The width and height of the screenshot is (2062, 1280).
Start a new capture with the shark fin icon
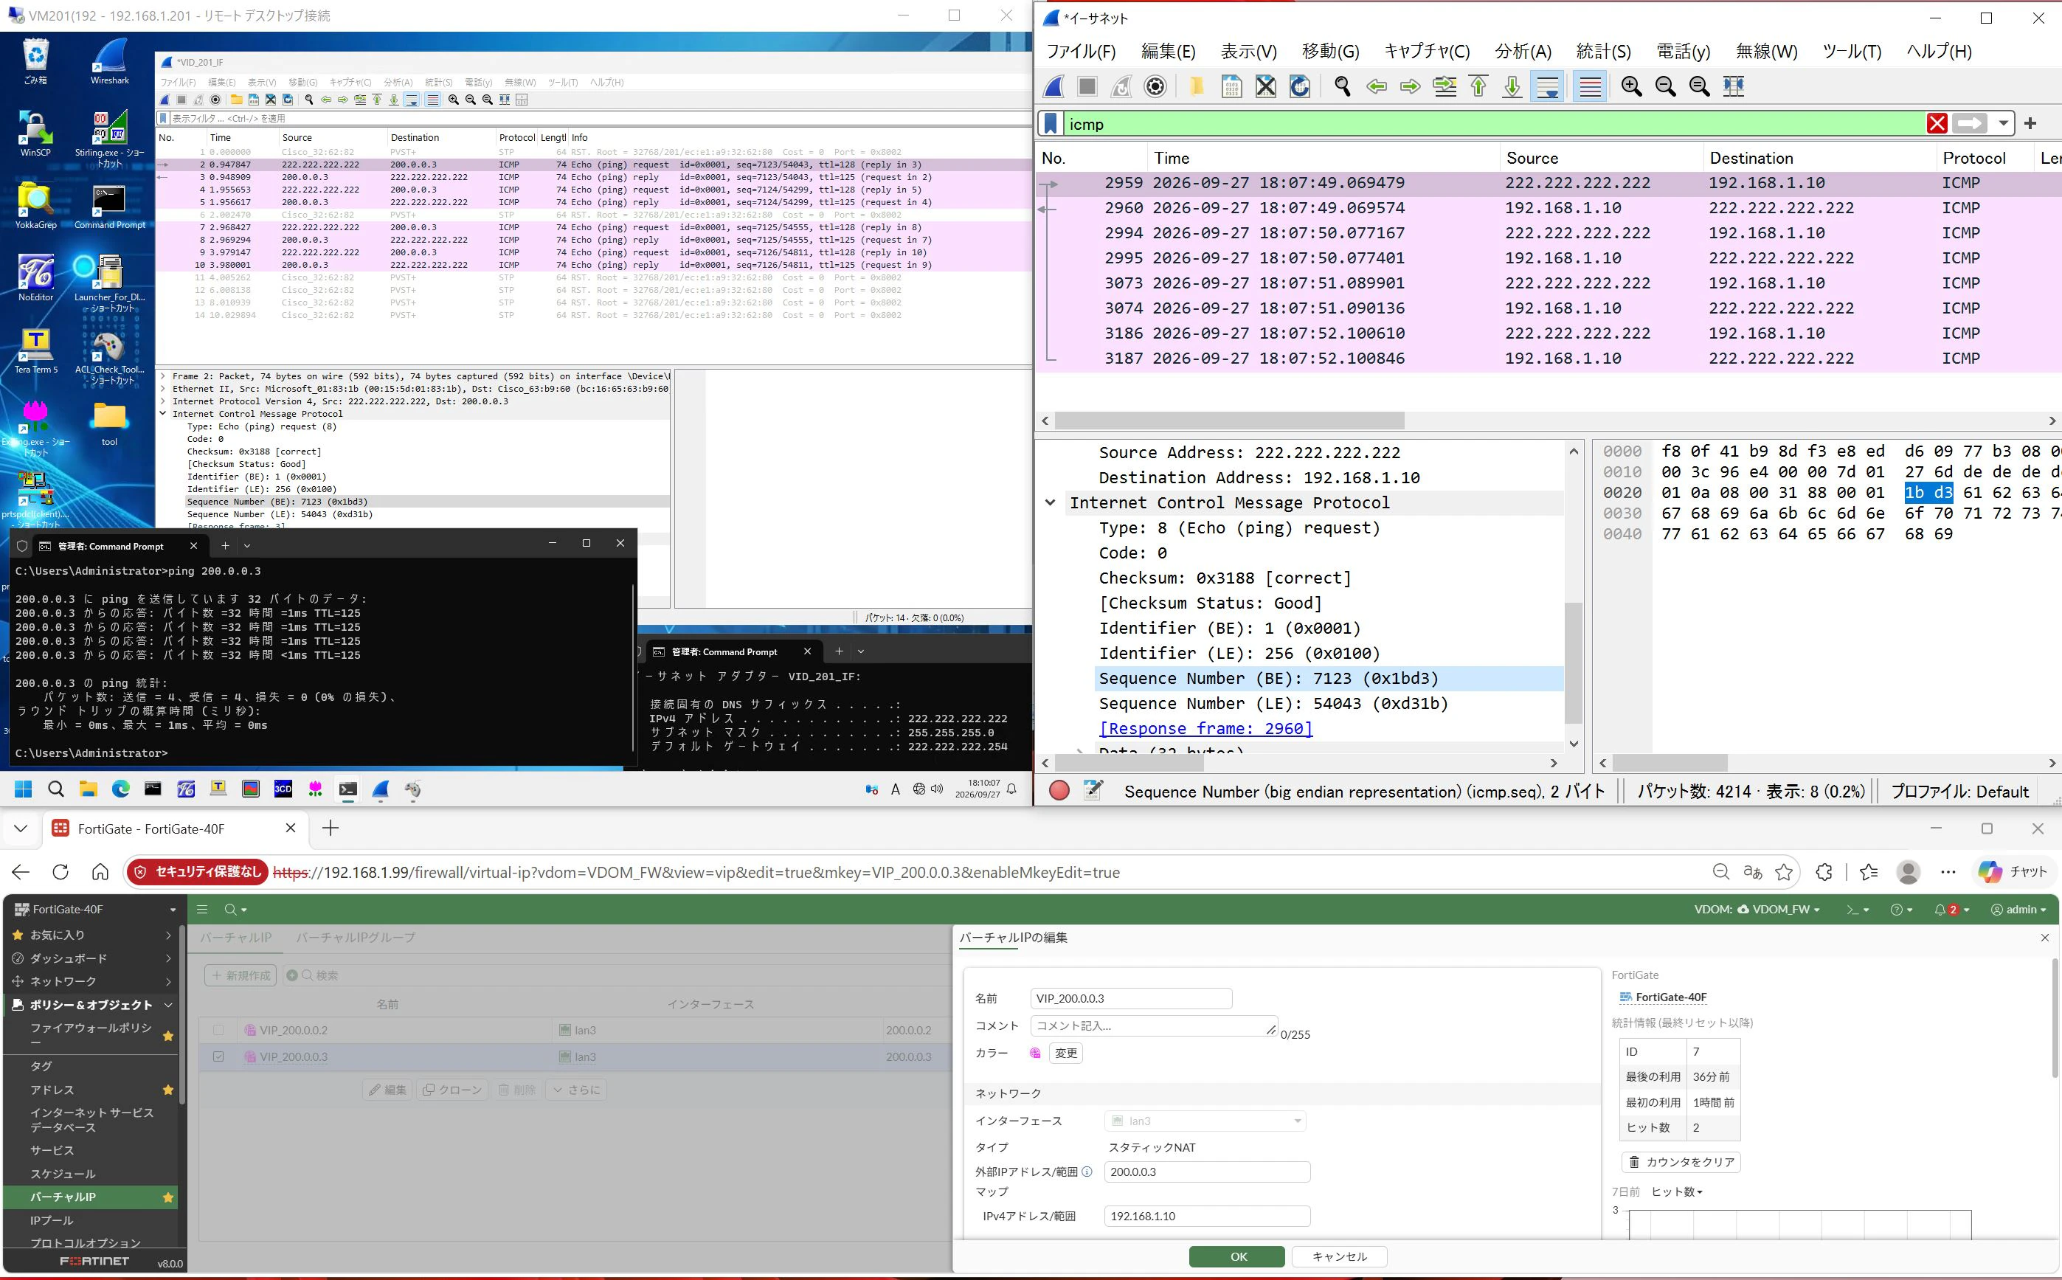pos(1054,86)
